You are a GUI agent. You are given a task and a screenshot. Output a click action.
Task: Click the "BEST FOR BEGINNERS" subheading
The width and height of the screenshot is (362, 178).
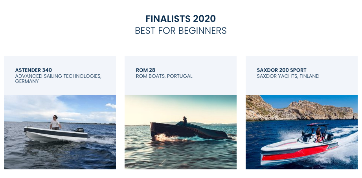coord(181,31)
